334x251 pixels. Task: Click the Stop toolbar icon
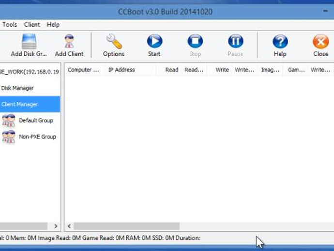click(x=195, y=41)
